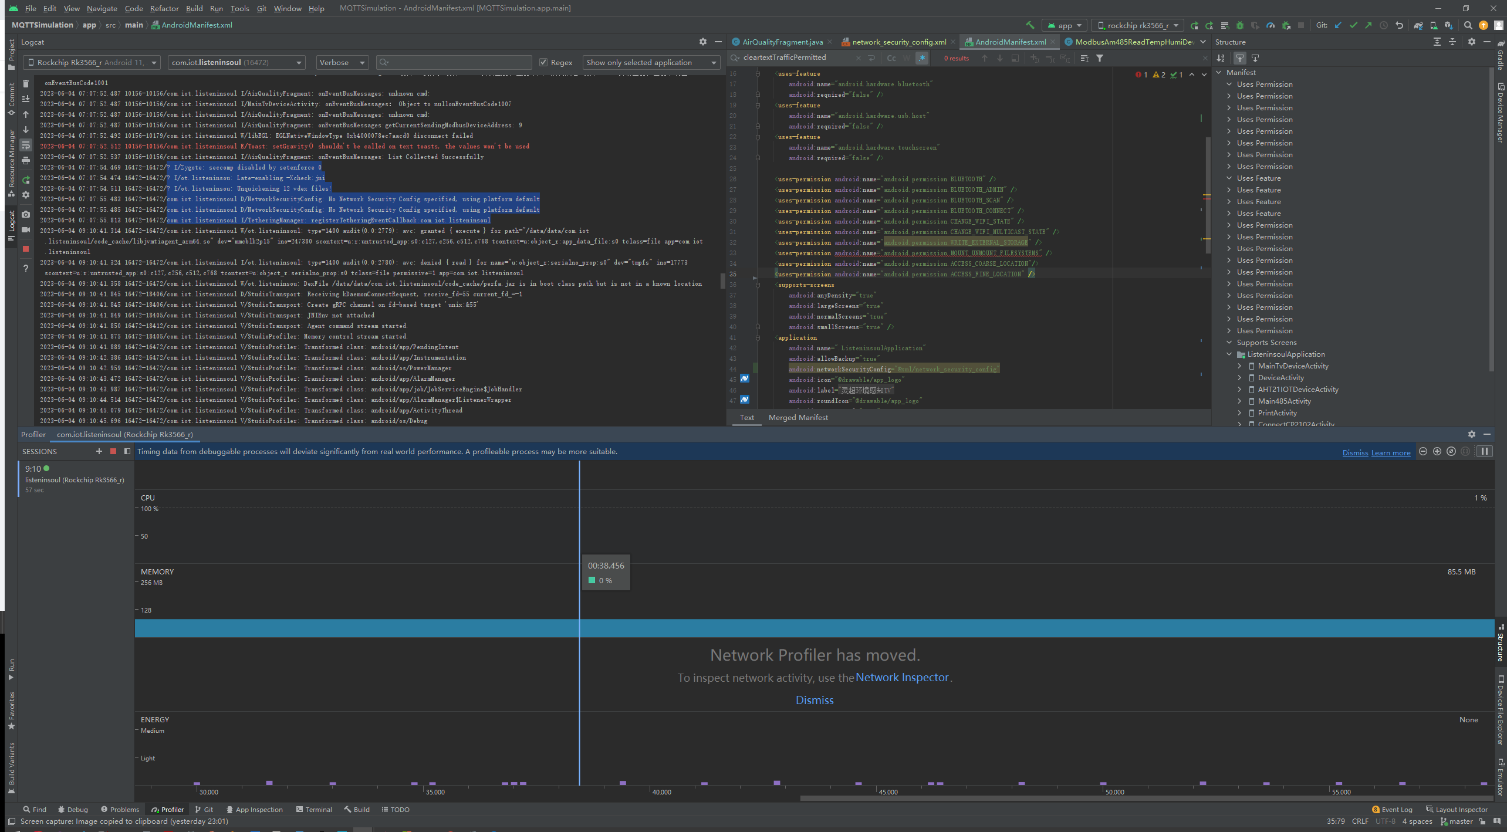Open the Navigate menu

coord(102,8)
